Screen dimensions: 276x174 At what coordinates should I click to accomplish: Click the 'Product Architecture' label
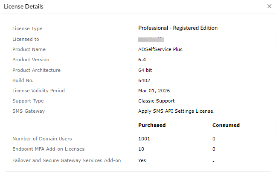pos(36,70)
